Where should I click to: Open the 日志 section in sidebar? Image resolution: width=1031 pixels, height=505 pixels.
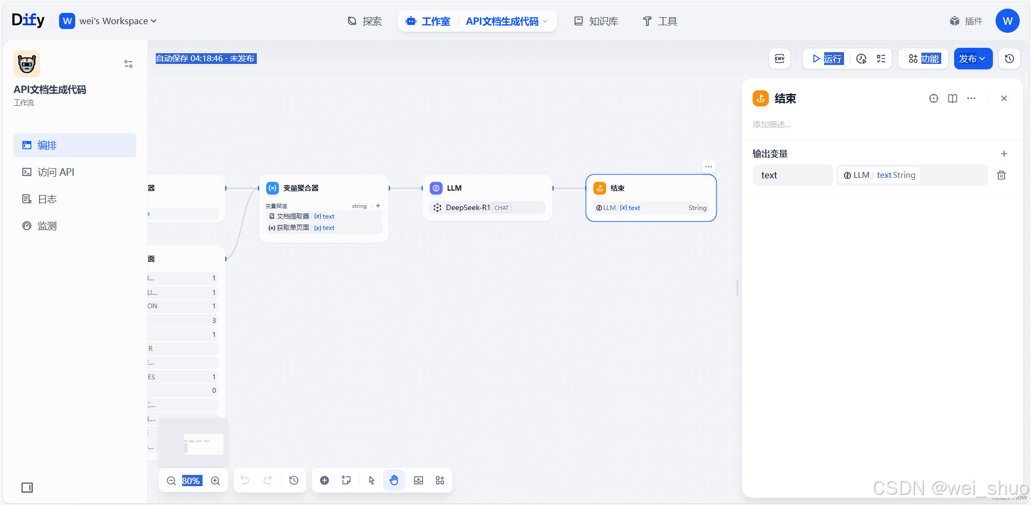click(47, 199)
